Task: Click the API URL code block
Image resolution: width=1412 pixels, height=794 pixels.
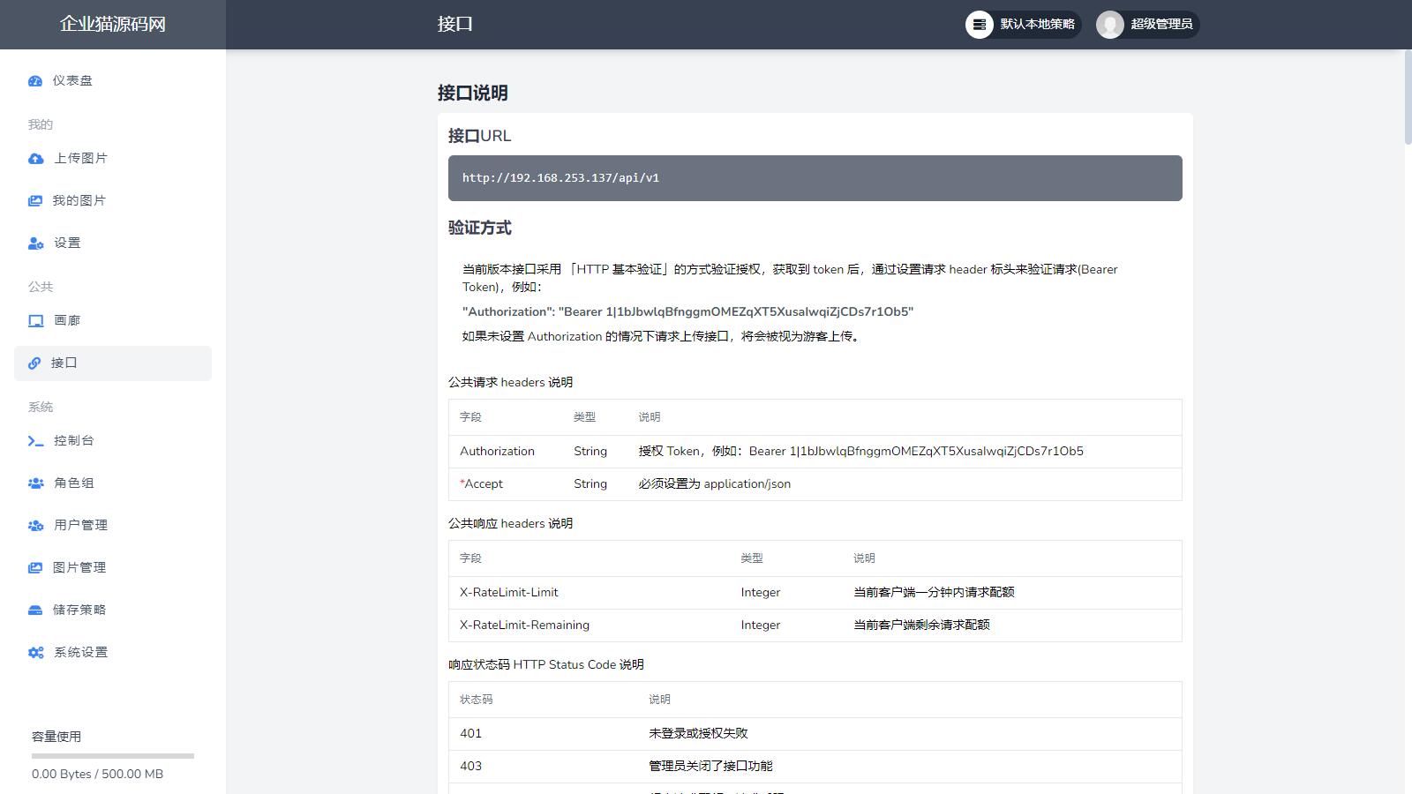Action: pos(815,178)
